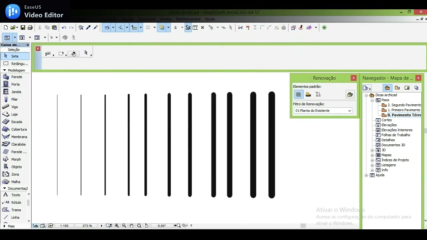Viewport: 427px width, 240px height.
Task: Expand the Ajuda tree node
Action: 366,175
